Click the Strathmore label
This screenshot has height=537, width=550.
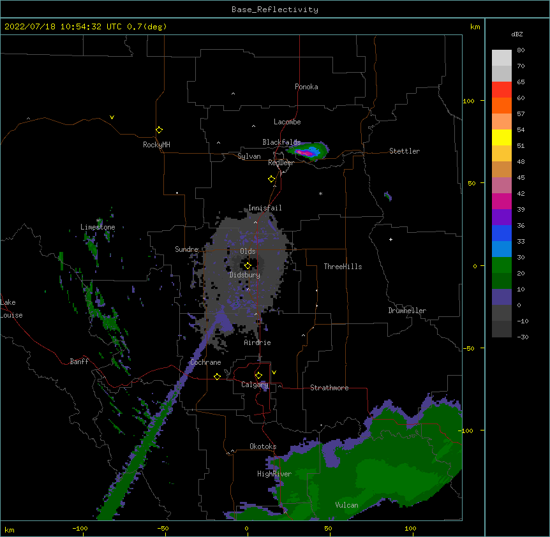(x=329, y=388)
